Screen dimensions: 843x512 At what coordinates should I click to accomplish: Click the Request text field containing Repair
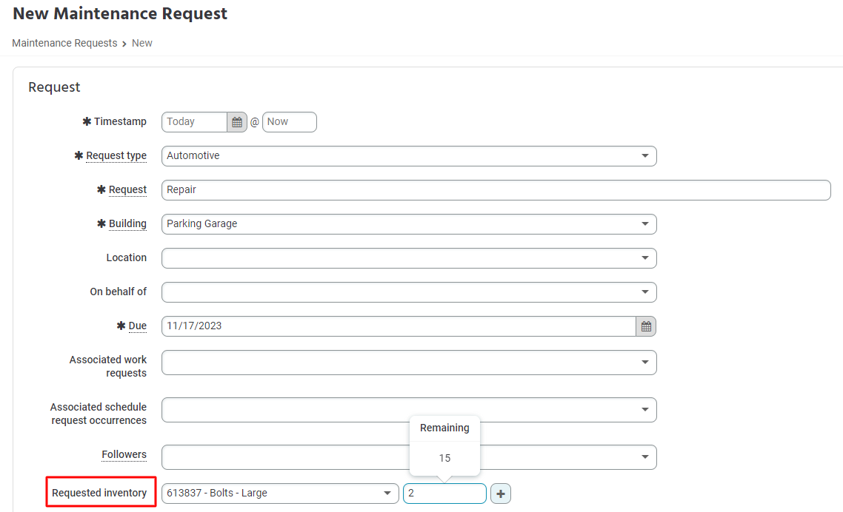pos(496,190)
